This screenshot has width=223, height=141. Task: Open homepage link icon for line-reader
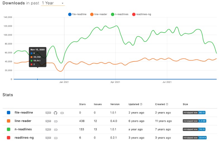click(x=56, y=121)
